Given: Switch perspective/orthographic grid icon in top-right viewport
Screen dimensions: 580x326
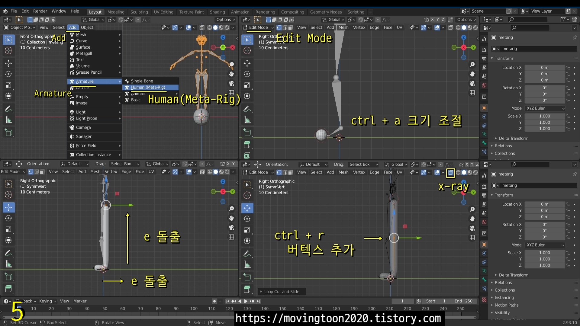Looking at the screenshot, I should 472,93.
